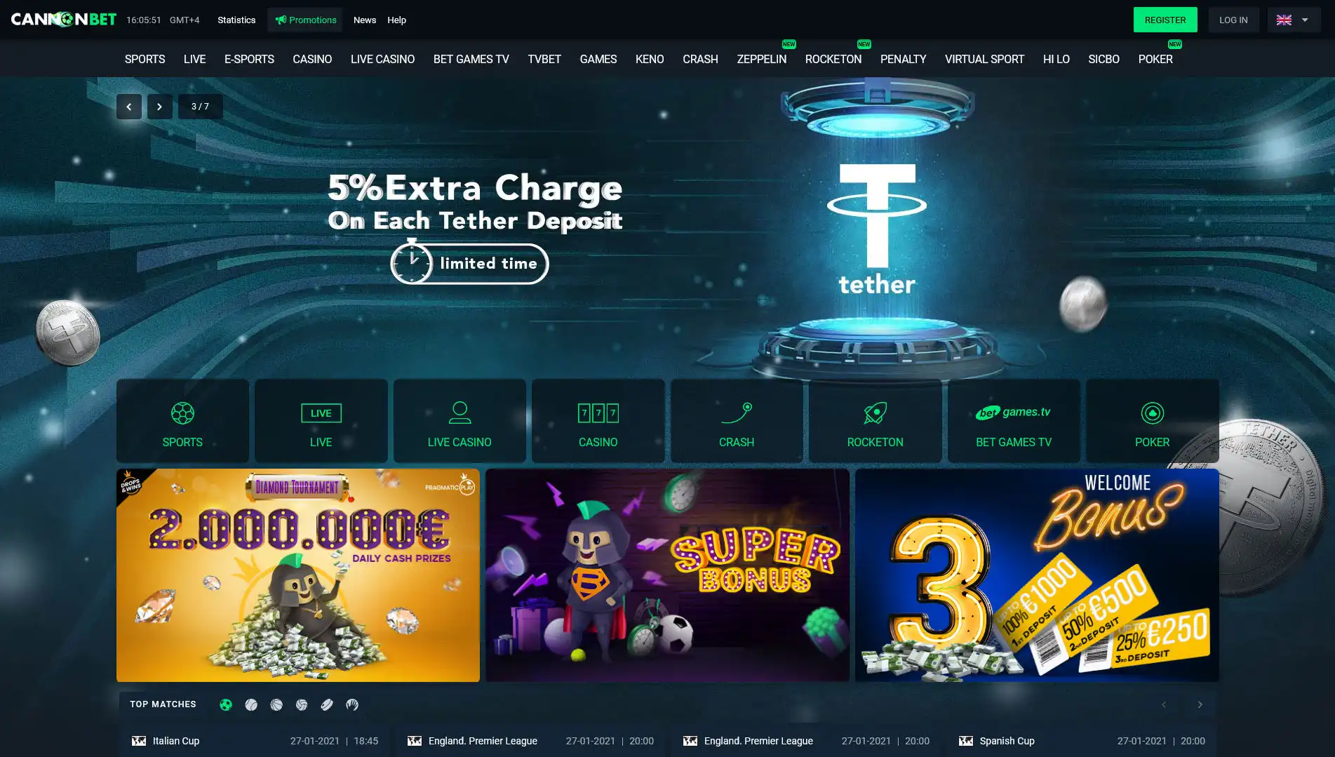Screen dimensions: 1335x757
Task: Expand the language selector dropdown
Action: (x=1294, y=20)
